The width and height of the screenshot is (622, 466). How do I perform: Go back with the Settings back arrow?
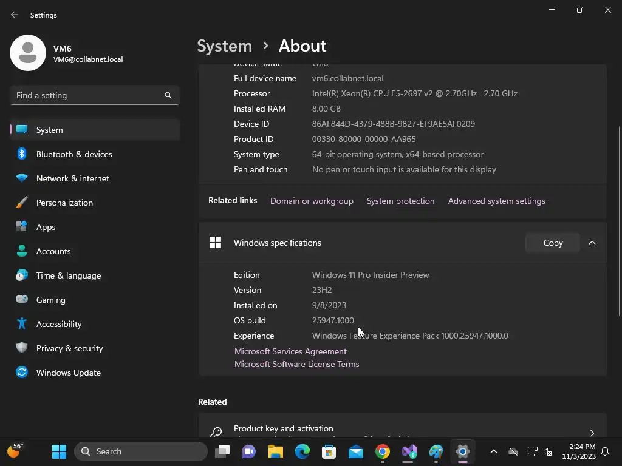tap(15, 15)
